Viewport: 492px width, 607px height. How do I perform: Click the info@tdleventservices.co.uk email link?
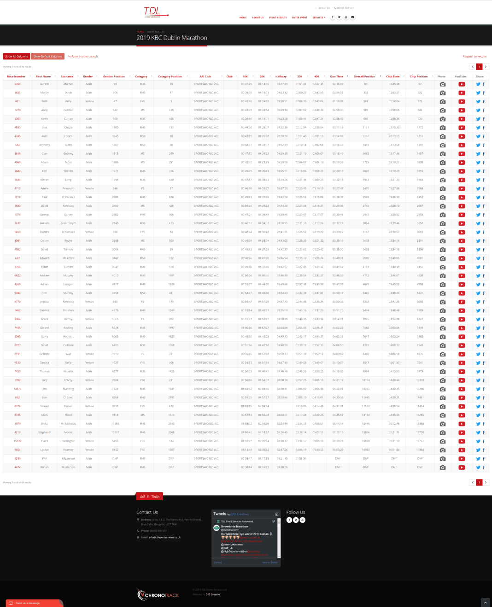tap(165, 537)
